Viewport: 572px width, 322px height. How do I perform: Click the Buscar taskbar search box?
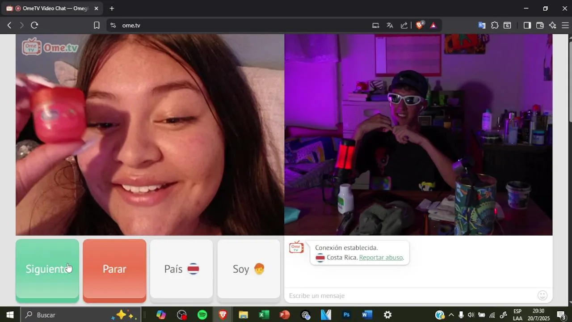(x=80, y=315)
